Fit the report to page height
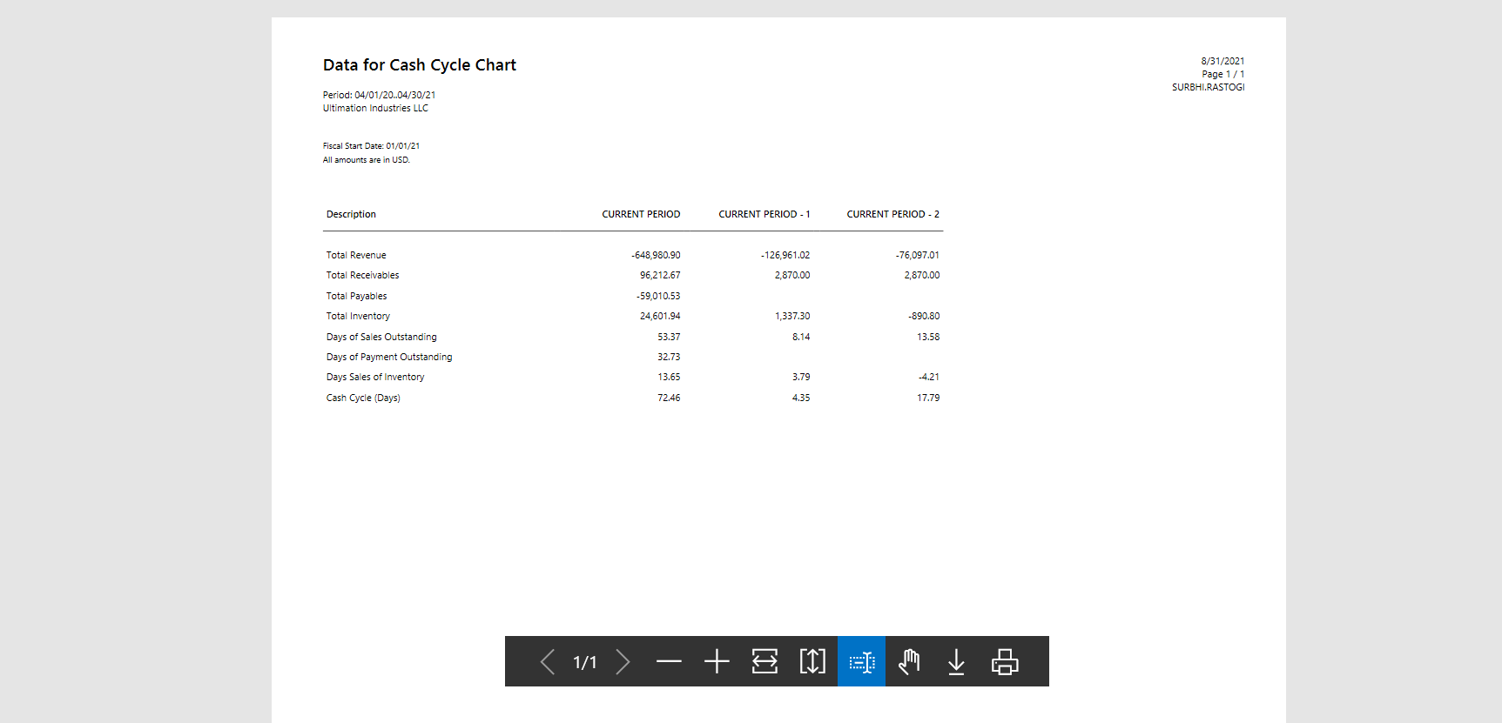The image size is (1502, 723). click(812, 662)
